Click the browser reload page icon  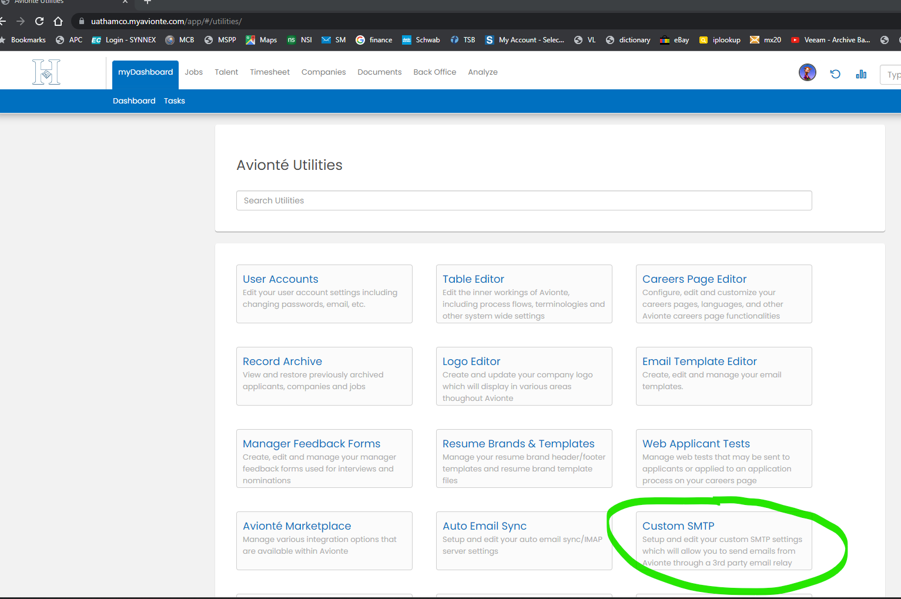pyautogui.click(x=39, y=21)
